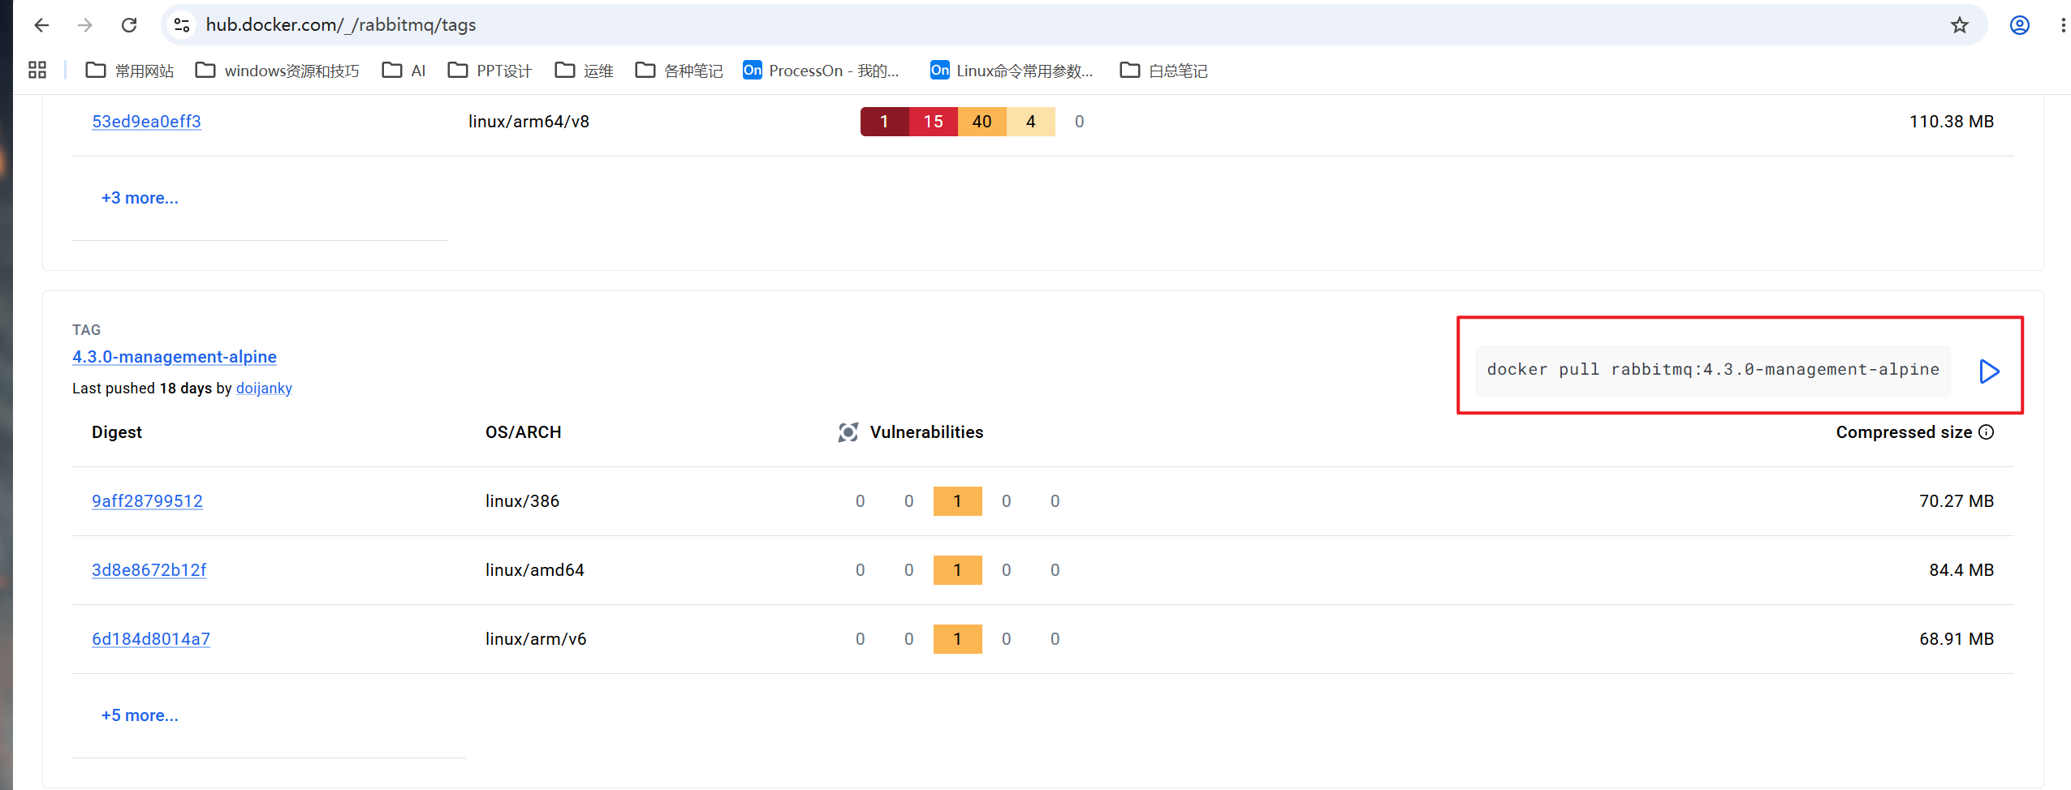
Task: Open the PPT设计 bookmark folder
Action: 490,71
